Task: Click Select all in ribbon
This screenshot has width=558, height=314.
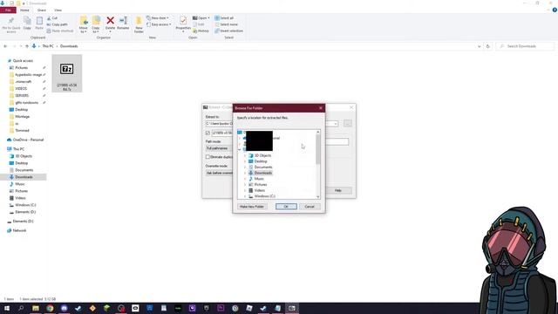Action: click(x=224, y=17)
